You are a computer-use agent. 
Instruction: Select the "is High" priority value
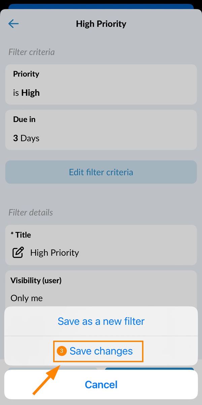click(26, 93)
